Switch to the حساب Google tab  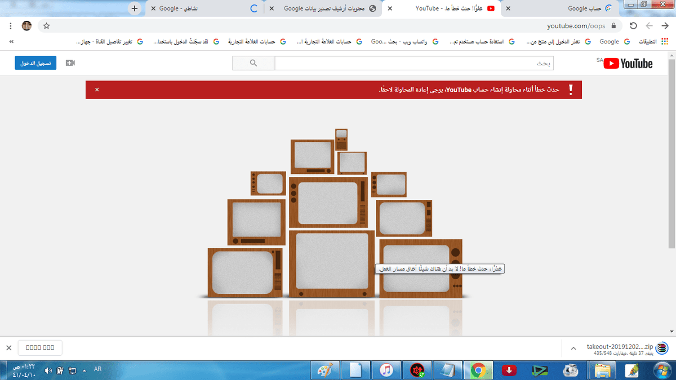pos(586,8)
